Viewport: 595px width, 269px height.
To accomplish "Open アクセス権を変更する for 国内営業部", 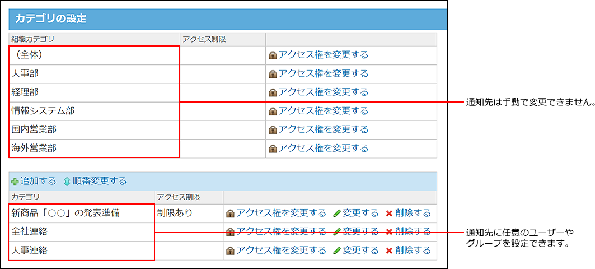I will click(x=324, y=129).
